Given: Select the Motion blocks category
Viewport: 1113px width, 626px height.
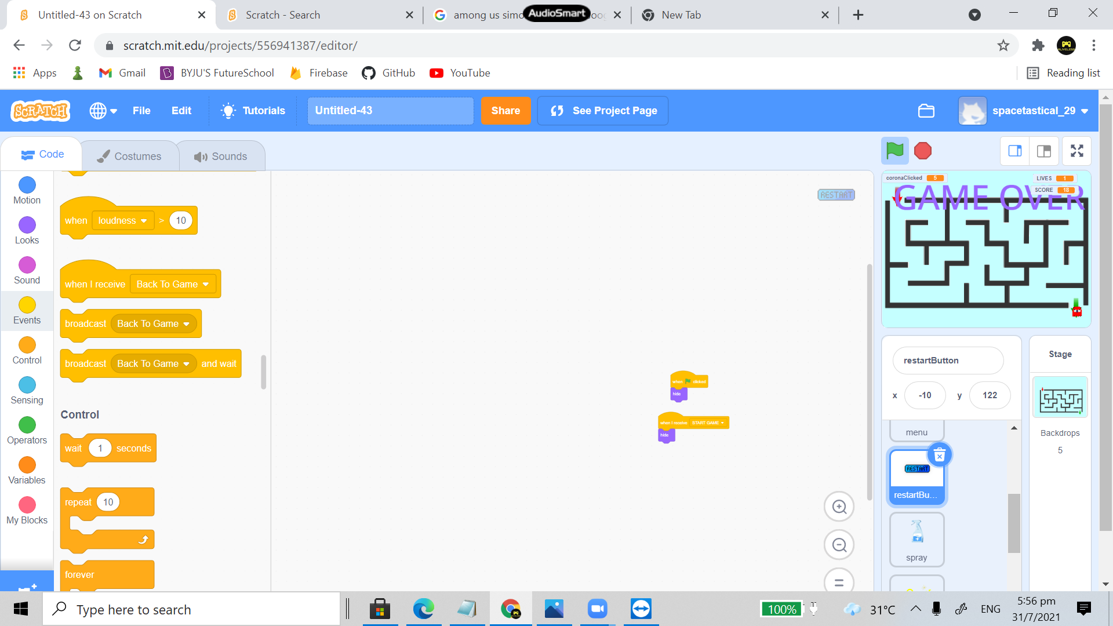Looking at the screenshot, I should tap(27, 190).
